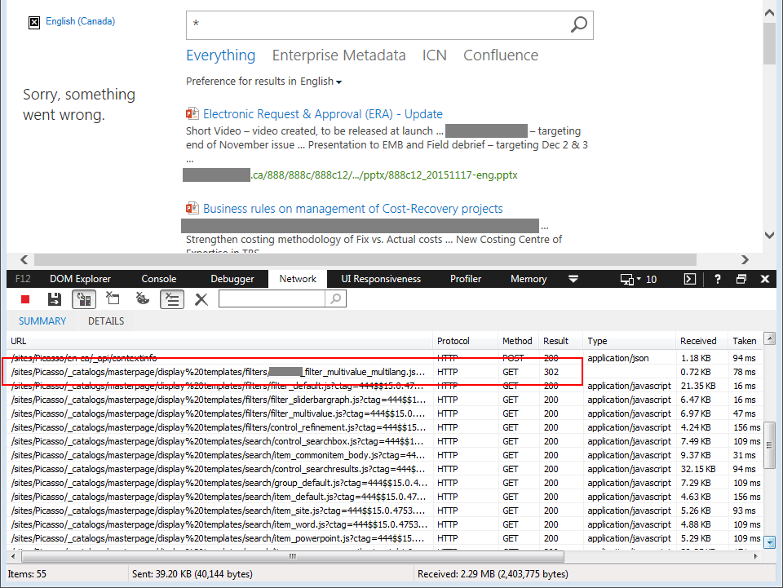Click the network list vertical scrollbar thumb
This screenshot has width=783, height=588.
769,444
